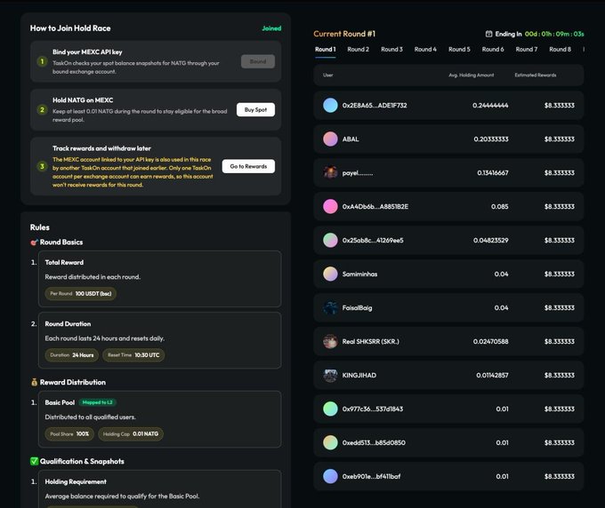Click ABAL's avatar icon
The height and width of the screenshot is (508, 605).
click(x=330, y=139)
